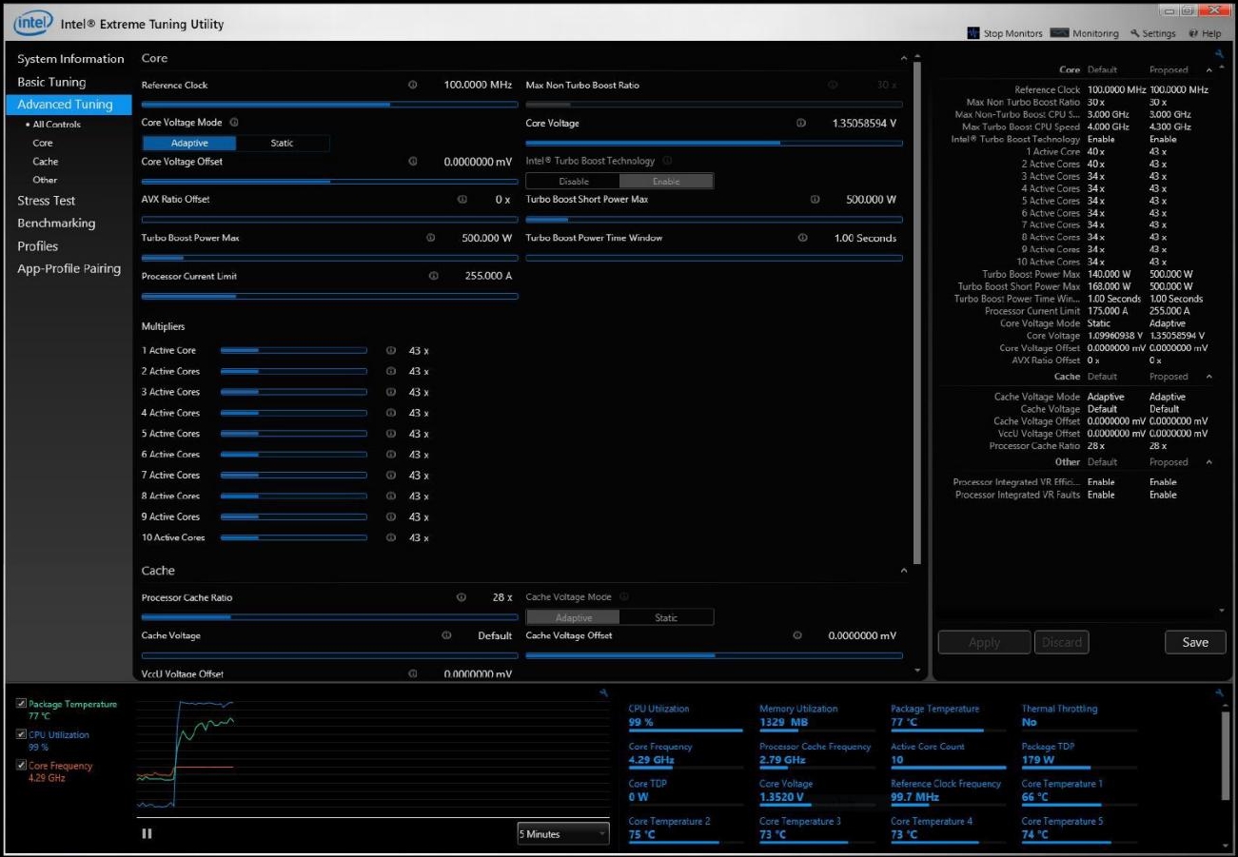Open the 5 Minutes graph duration dropdown
The image size is (1238, 857).
[x=563, y=833]
